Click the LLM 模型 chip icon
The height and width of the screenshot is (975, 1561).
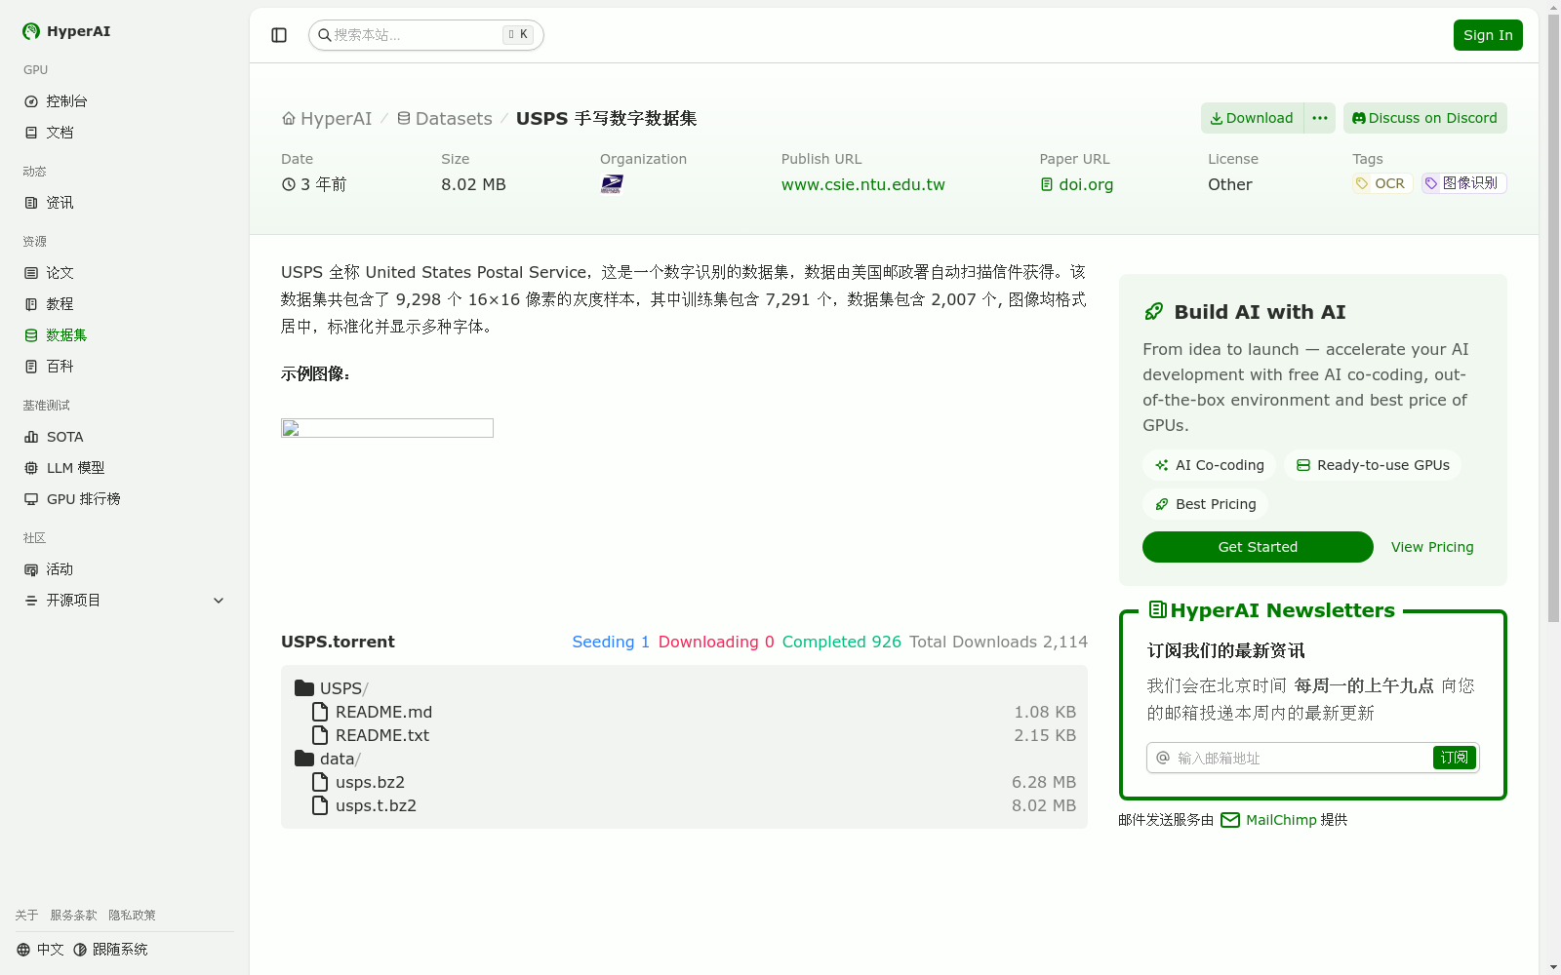(31, 468)
